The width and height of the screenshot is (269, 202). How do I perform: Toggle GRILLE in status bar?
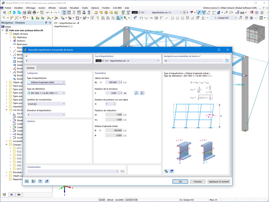pos(110,200)
